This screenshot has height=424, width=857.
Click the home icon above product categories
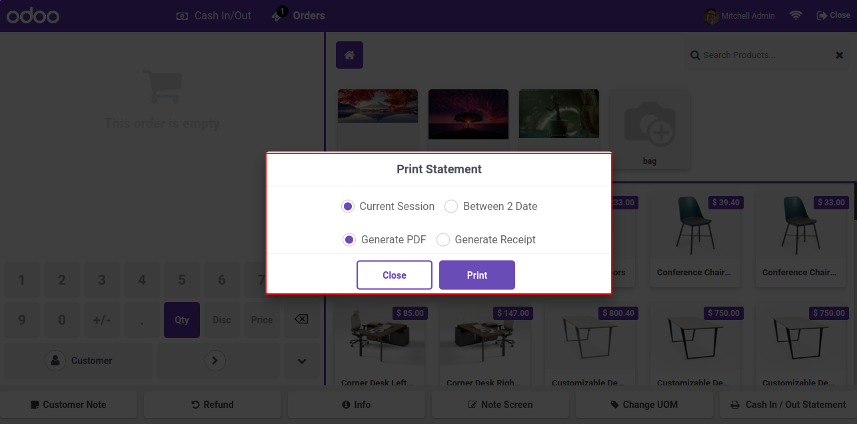[x=349, y=55]
